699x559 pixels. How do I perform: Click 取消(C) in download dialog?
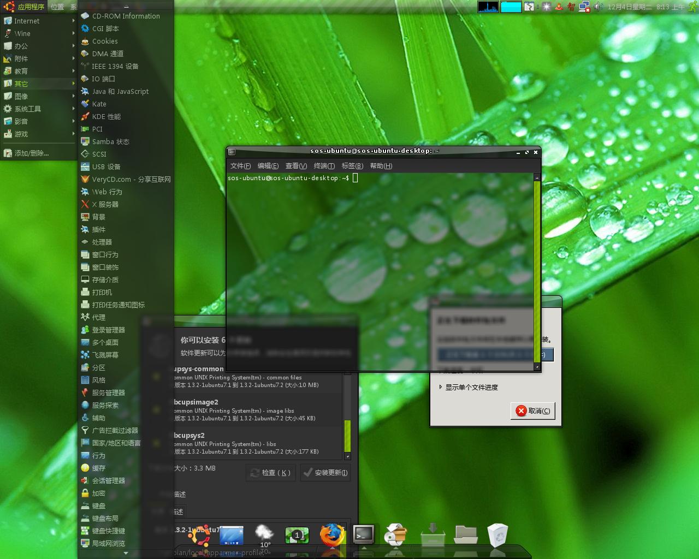[x=533, y=411]
